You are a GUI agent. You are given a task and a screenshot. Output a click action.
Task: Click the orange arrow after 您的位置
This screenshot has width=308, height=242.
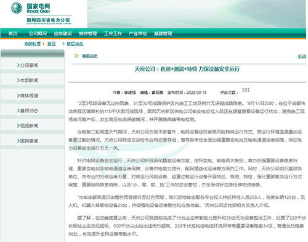44,44
